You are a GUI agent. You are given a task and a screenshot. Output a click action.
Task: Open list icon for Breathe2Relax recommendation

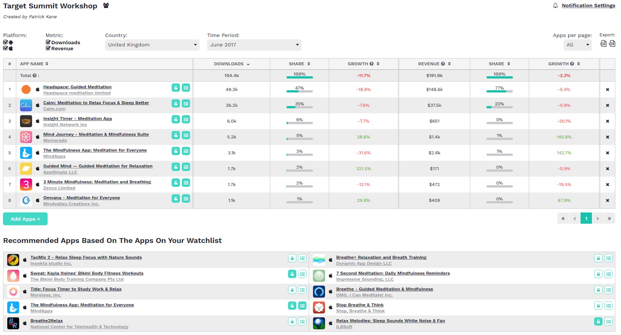302,322
